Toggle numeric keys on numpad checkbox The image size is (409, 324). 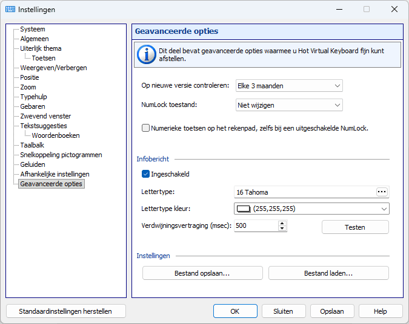coord(145,128)
